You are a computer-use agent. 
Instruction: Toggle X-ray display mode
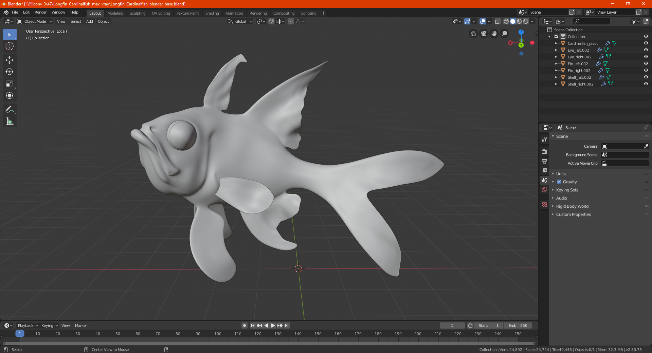[497, 21]
